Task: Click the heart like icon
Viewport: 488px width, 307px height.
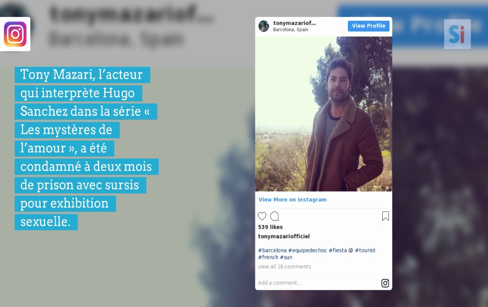Action: click(x=262, y=216)
